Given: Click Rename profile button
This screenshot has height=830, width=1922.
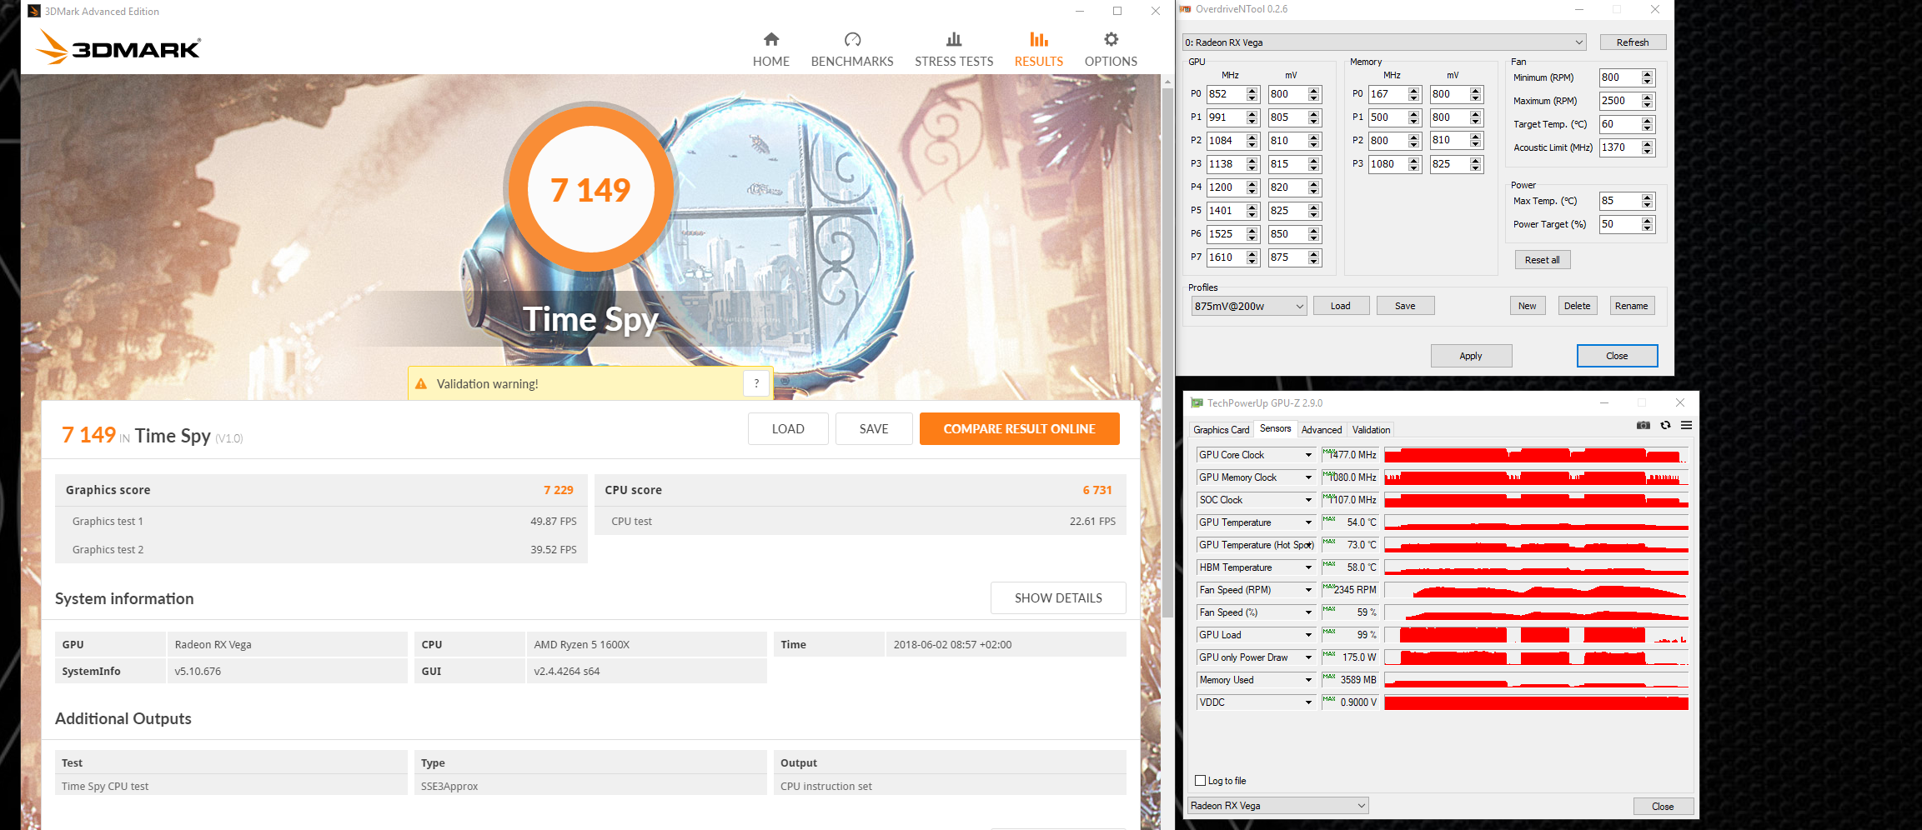Looking at the screenshot, I should [1631, 306].
